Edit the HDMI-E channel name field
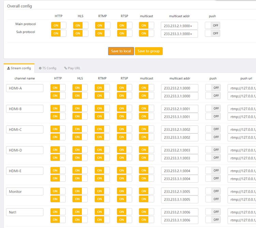The image size is (256, 228). point(25,171)
